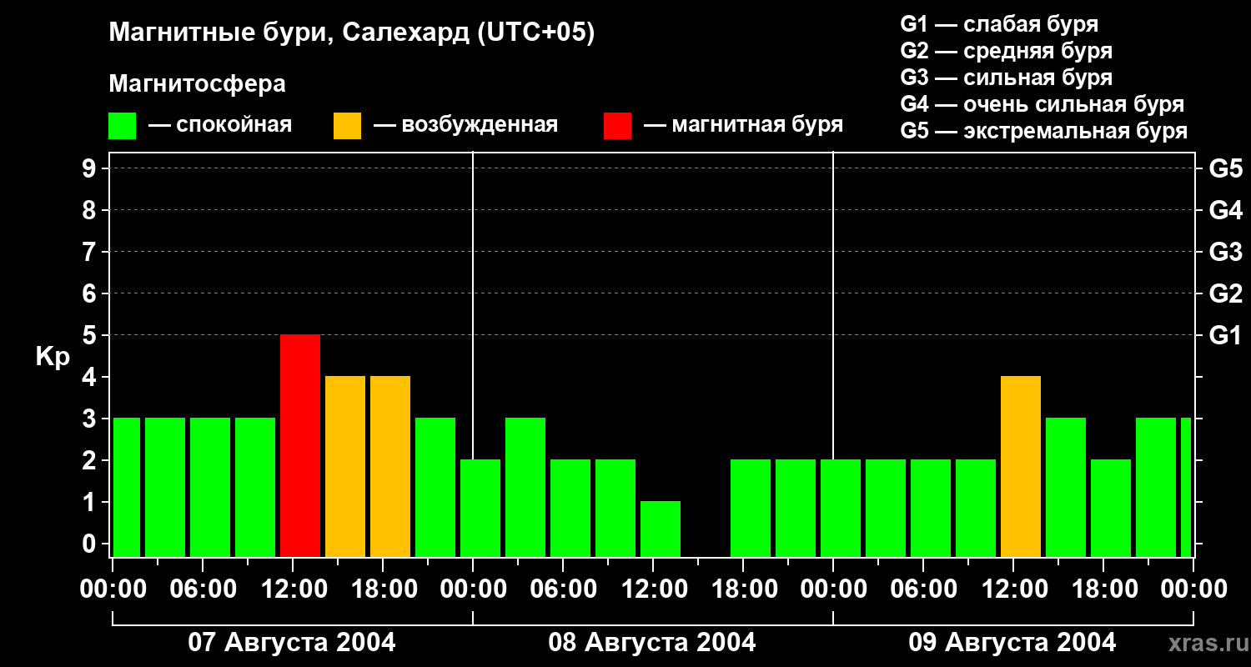Click the orange 'возбужденная' legend swatch
The image size is (1251, 667).
coord(348,126)
